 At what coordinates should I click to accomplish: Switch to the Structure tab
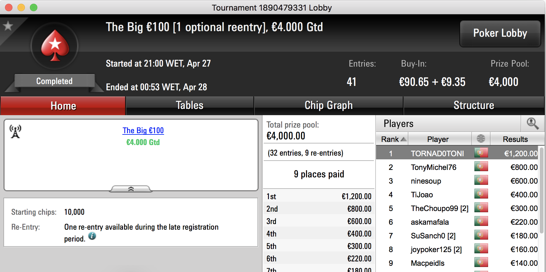click(474, 106)
